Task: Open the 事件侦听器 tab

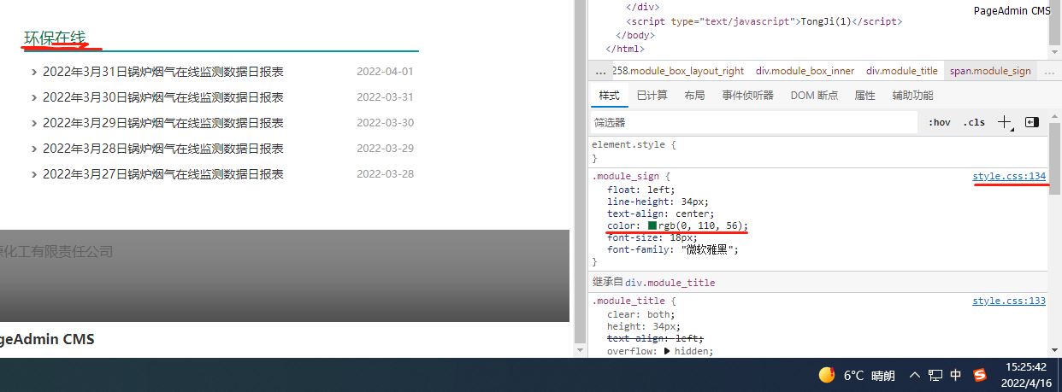Action: click(x=747, y=96)
